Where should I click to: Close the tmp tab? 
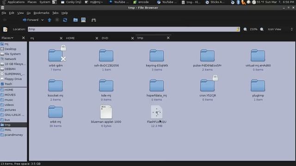click(168, 38)
